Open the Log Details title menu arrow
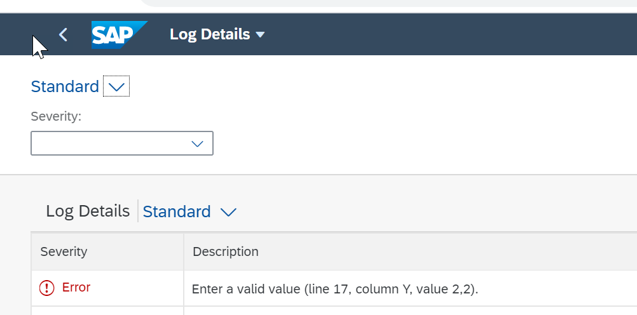Viewport: 637px width, 315px height. tap(260, 35)
